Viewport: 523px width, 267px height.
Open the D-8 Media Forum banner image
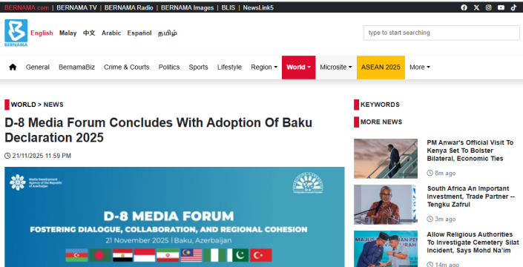pos(174,217)
